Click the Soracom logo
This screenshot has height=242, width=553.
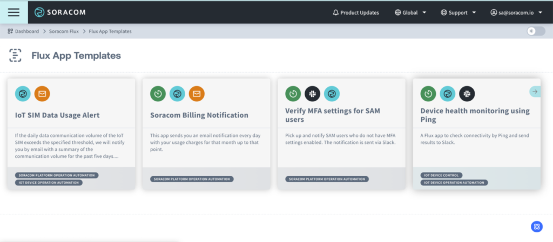coord(60,12)
